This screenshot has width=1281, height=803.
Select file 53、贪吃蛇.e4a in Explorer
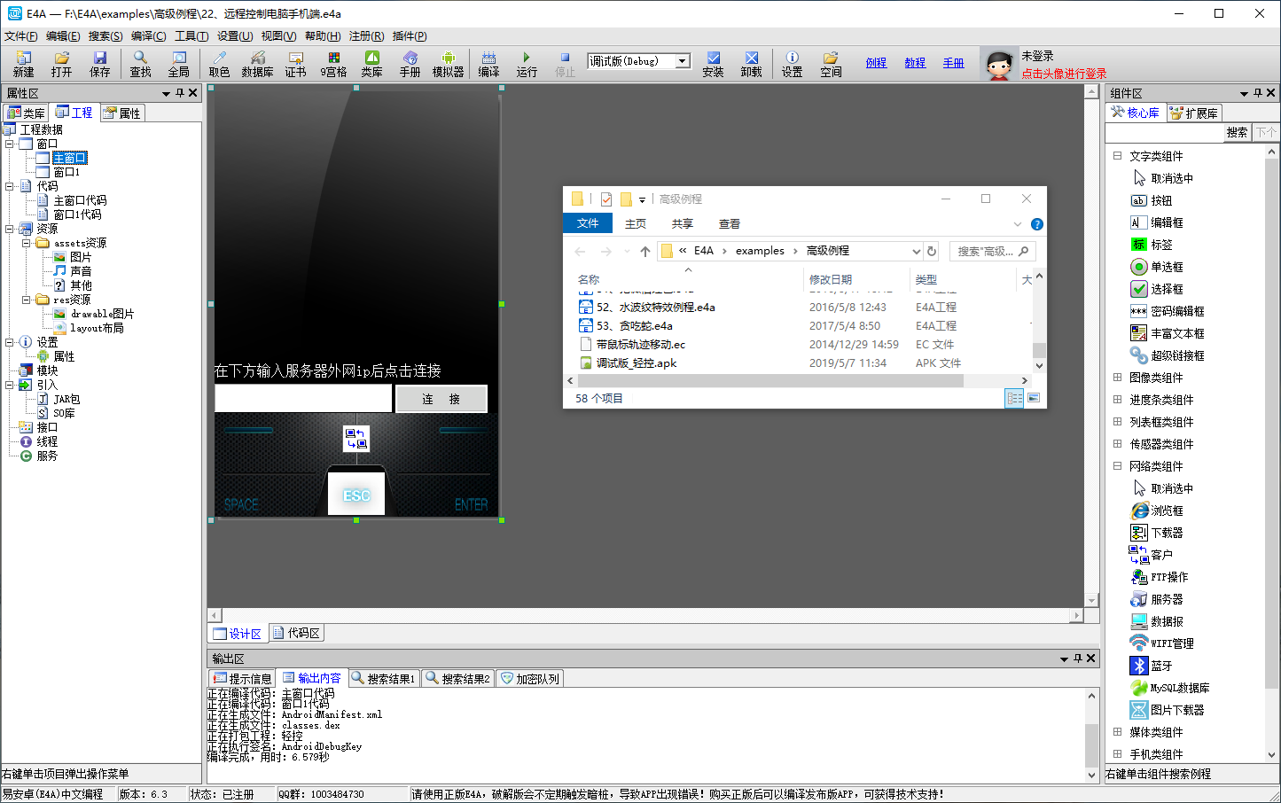point(634,326)
